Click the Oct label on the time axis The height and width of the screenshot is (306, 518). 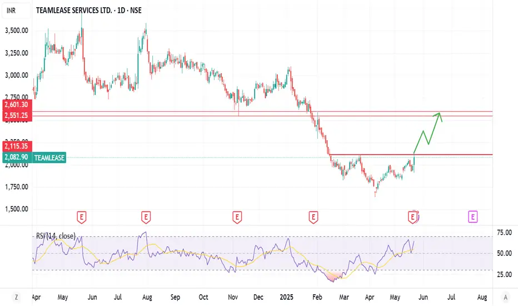(203, 297)
